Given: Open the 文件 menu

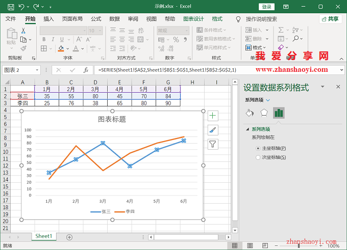Looking at the screenshot, I should (x=10, y=19).
